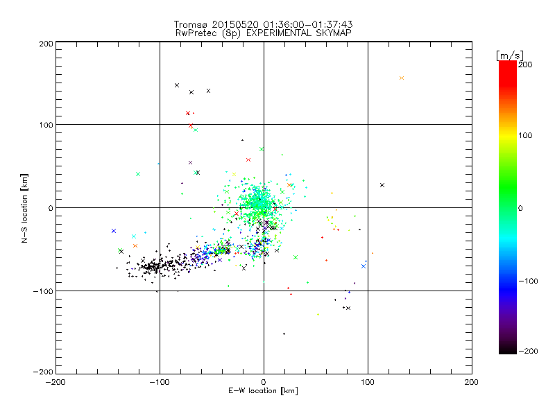
Task: Click the title 'Tromsø 20150520 01:36:00-01:37:43'
Action: (x=263, y=24)
